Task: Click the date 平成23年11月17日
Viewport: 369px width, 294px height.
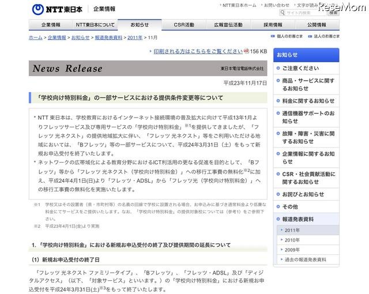Action: click(x=245, y=83)
